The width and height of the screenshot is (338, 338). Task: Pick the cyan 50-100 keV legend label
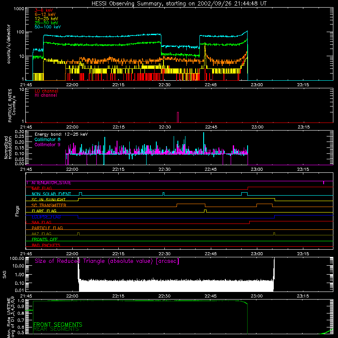tap(48, 27)
